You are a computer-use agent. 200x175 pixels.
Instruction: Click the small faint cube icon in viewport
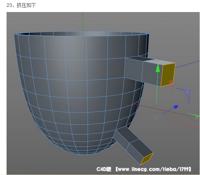(x=156, y=118)
